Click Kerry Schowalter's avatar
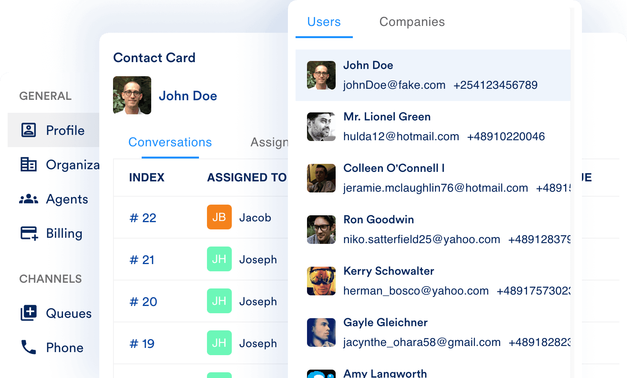627x378 pixels. pyautogui.click(x=321, y=281)
